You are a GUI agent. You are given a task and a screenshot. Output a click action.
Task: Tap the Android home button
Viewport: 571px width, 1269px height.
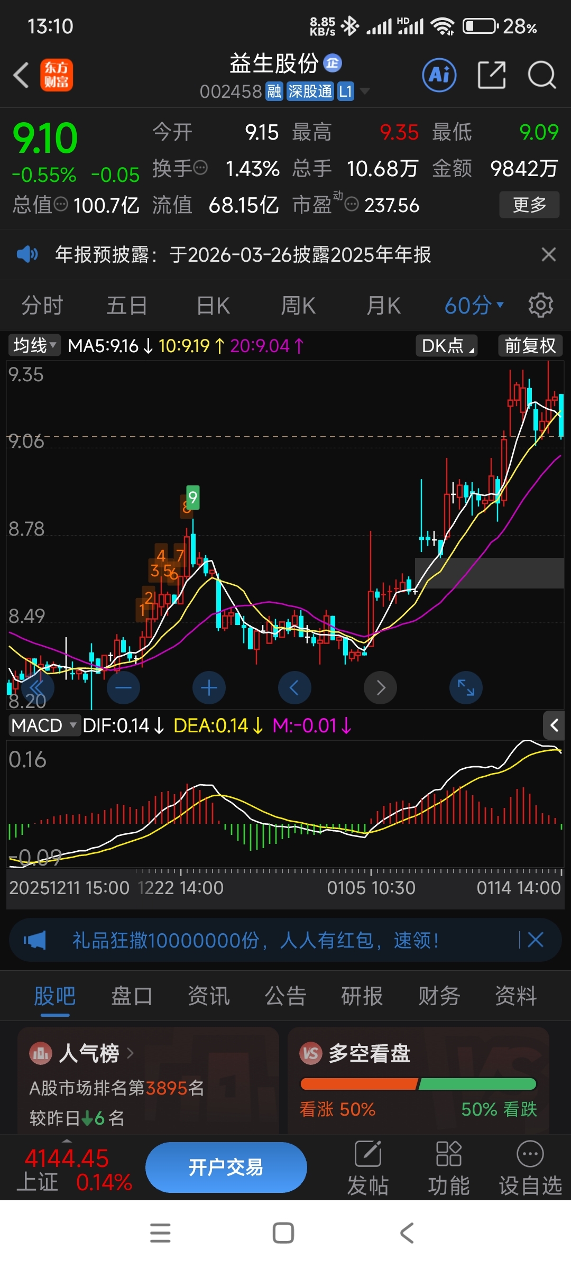coord(283,1233)
